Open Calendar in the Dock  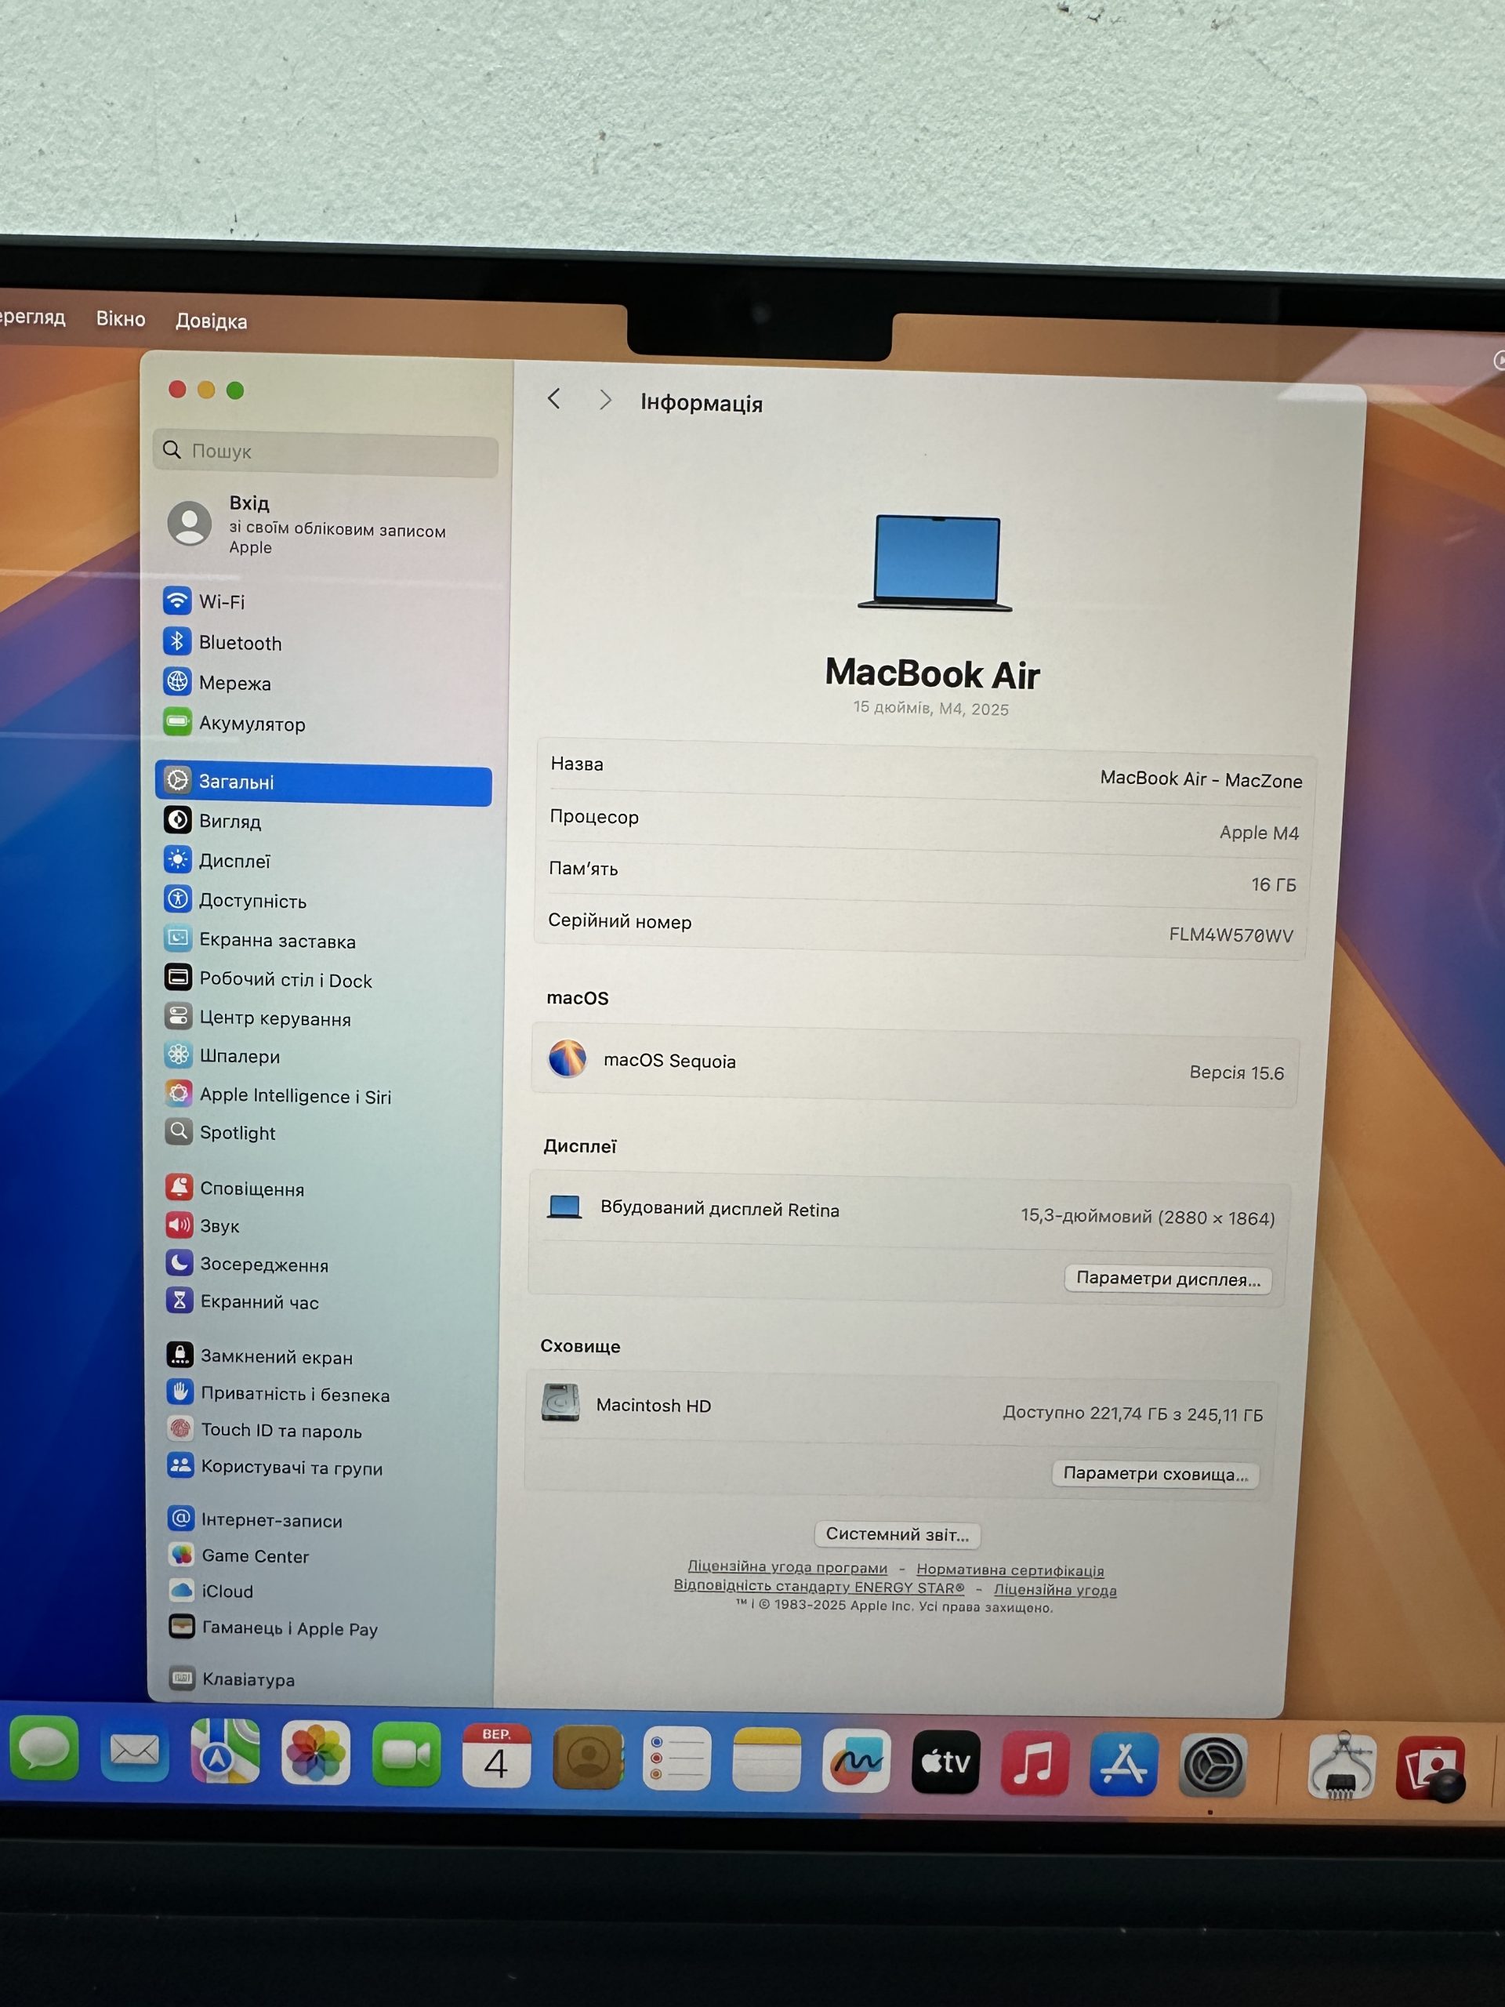496,1757
